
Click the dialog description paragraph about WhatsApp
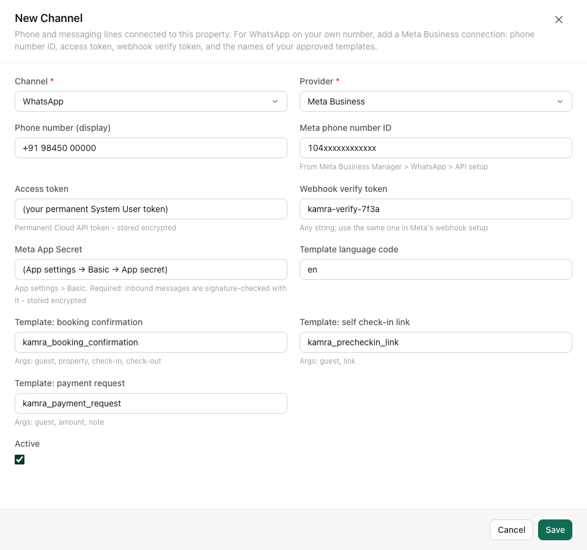point(275,40)
